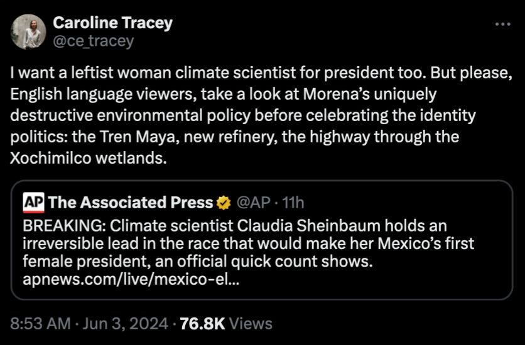This screenshot has height=345, width=525.
Task: Open the three-dot more options menu
Action: coord(503,25)
